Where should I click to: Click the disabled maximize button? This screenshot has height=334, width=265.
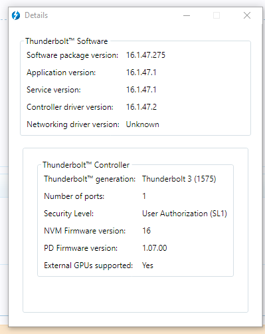(x=217, y=15)
